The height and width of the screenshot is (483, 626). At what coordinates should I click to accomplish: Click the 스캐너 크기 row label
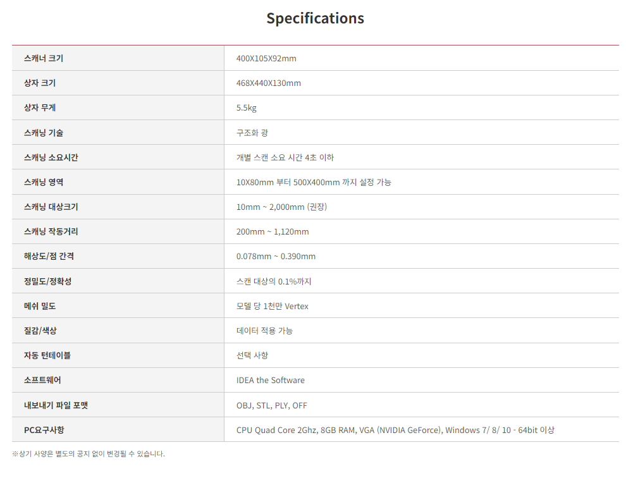point(44,58)
